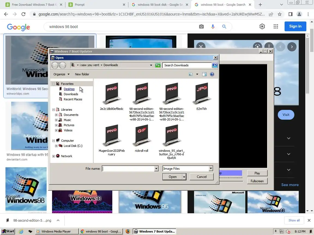Select Downloads in Favorites

(x=71, y=94)
